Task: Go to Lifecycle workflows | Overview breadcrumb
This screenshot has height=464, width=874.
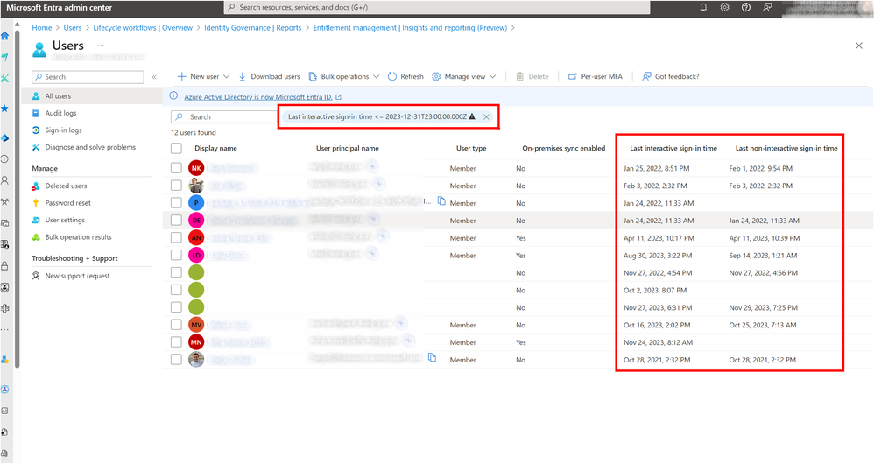Action: [x=143, y=27]
